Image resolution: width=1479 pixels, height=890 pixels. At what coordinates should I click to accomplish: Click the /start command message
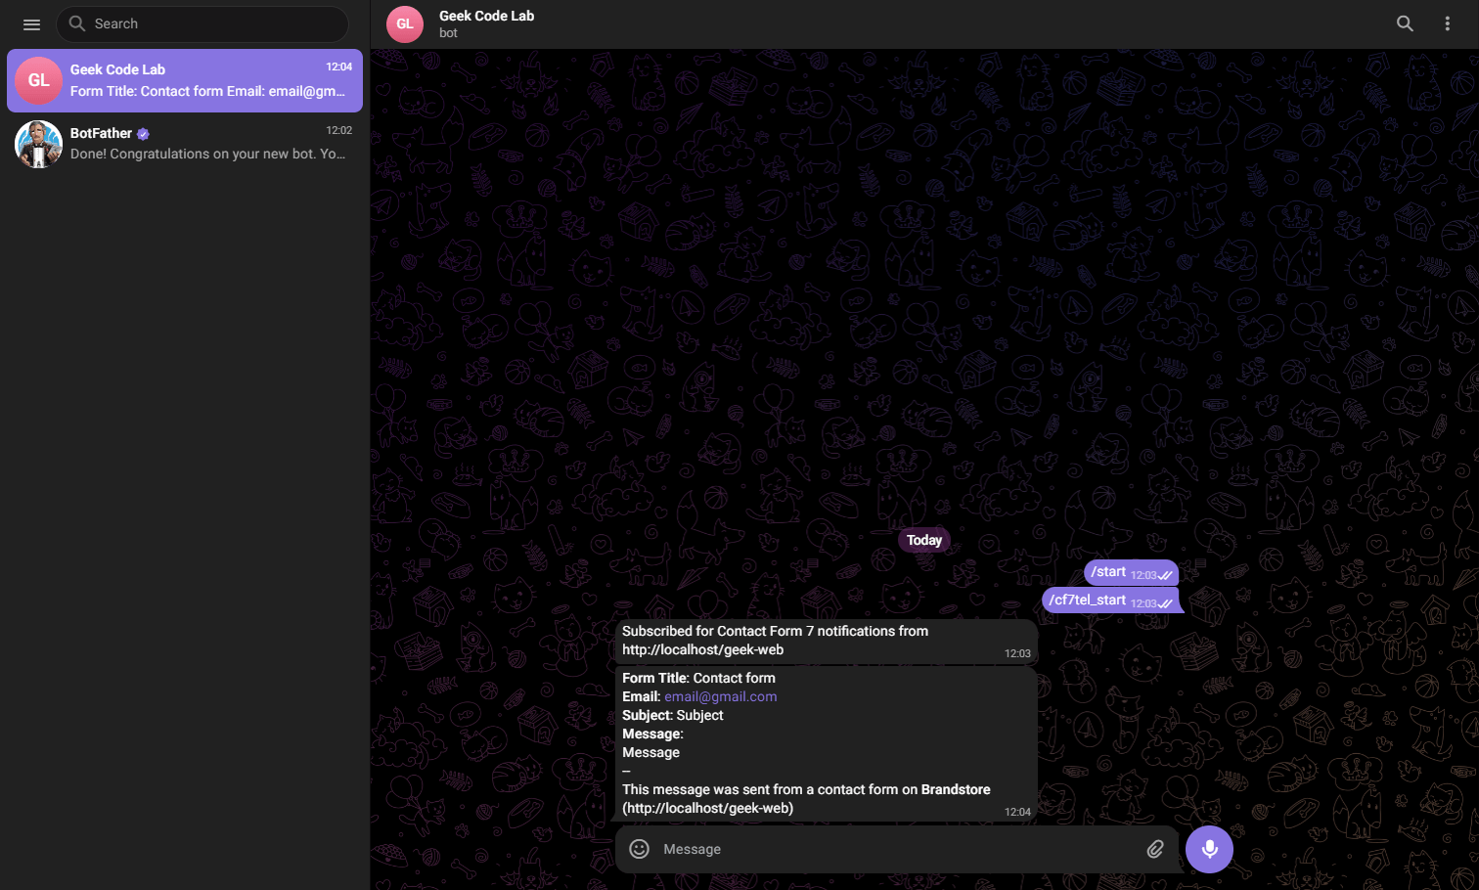click(1131, 572)
